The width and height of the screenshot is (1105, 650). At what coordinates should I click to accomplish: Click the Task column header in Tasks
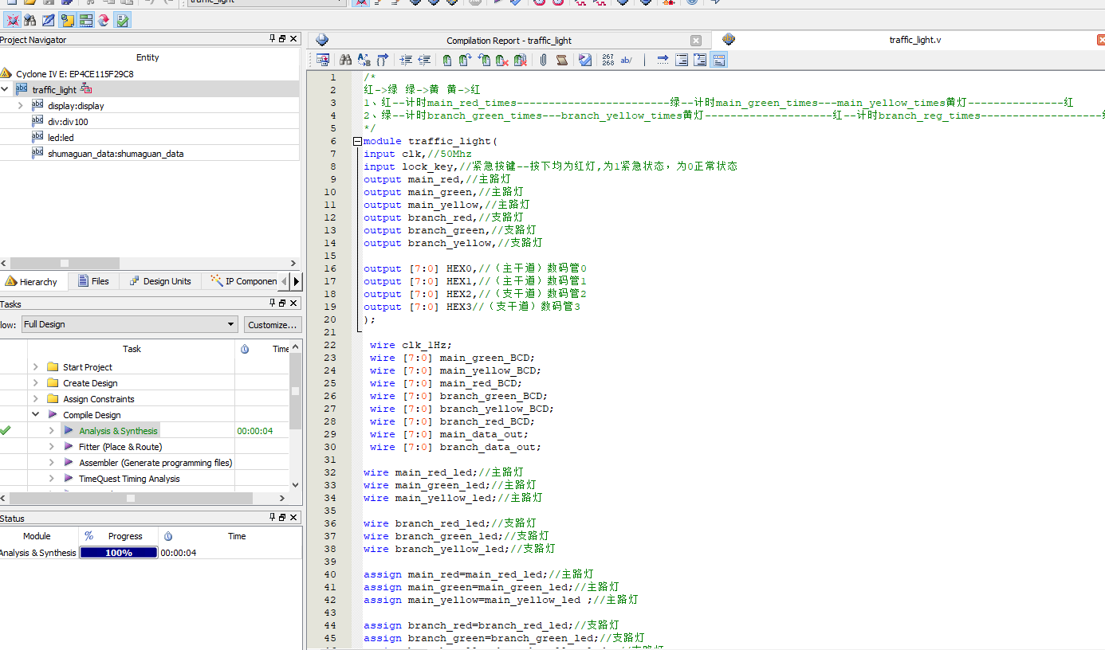132,348
